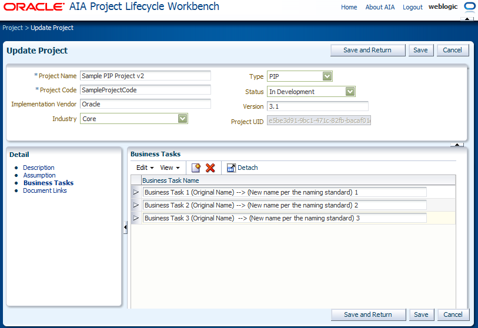Click the Project Name input field
This screenshot has width=478, height=328.
pyautogui.click(x=145, y=76)
